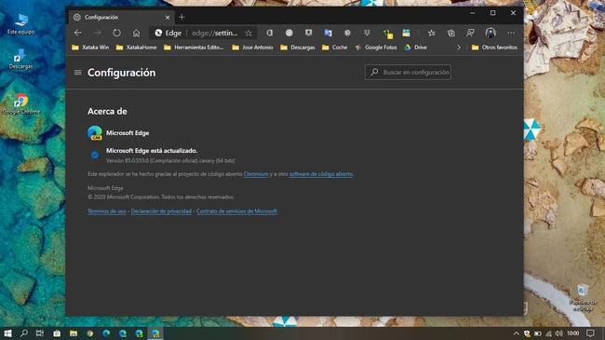Open the Windows Start menu
605x340 pixels.
tap(7, 333)
